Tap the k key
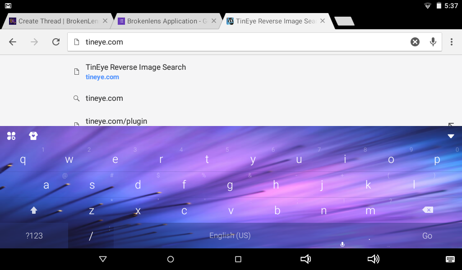Viewport: 462px width, 270px height. click(368, 185)
